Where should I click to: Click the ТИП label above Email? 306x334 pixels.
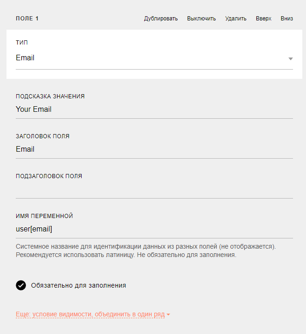click(22, 42)
